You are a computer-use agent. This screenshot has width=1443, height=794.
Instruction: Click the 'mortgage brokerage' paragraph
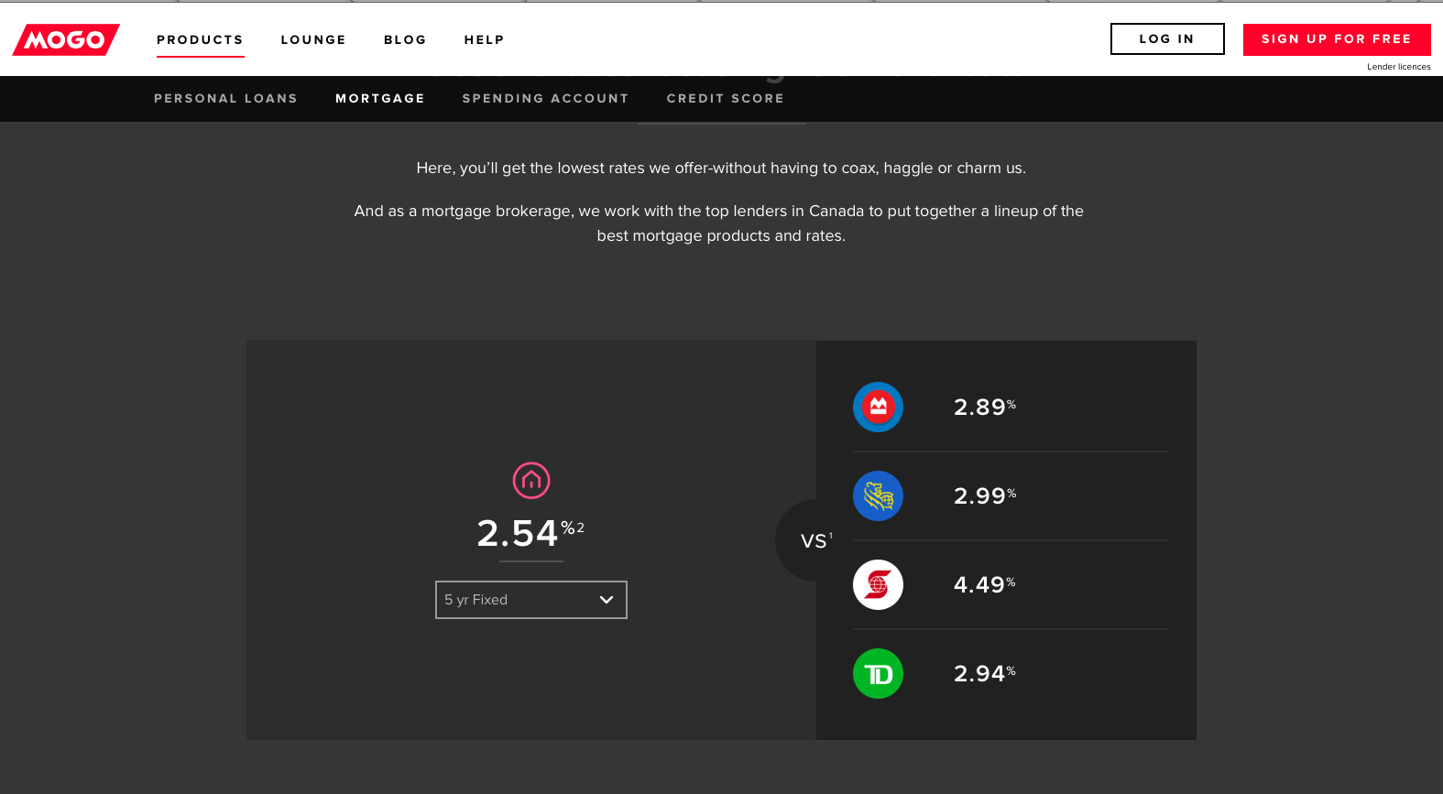tap(719, 223)
